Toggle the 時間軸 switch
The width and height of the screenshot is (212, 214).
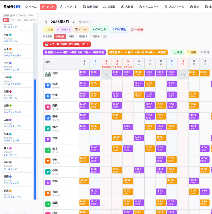point(104,37)
